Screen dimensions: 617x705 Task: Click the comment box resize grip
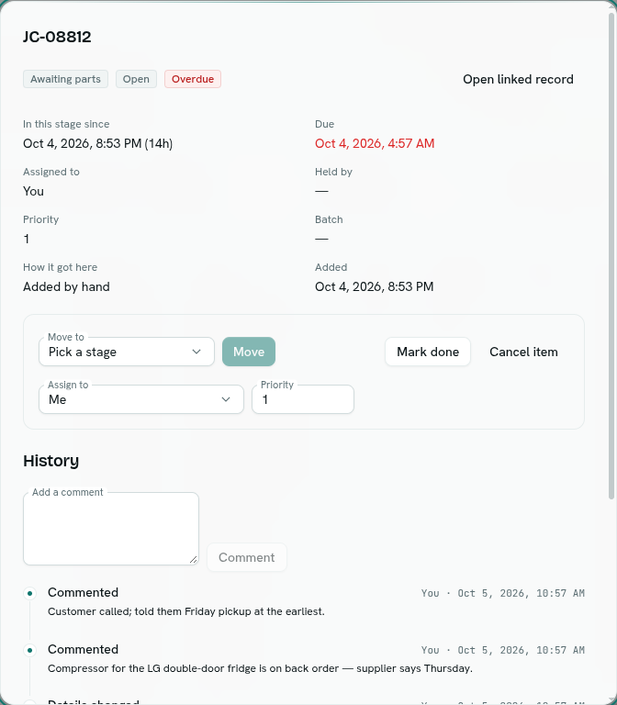tap(194, 559)
